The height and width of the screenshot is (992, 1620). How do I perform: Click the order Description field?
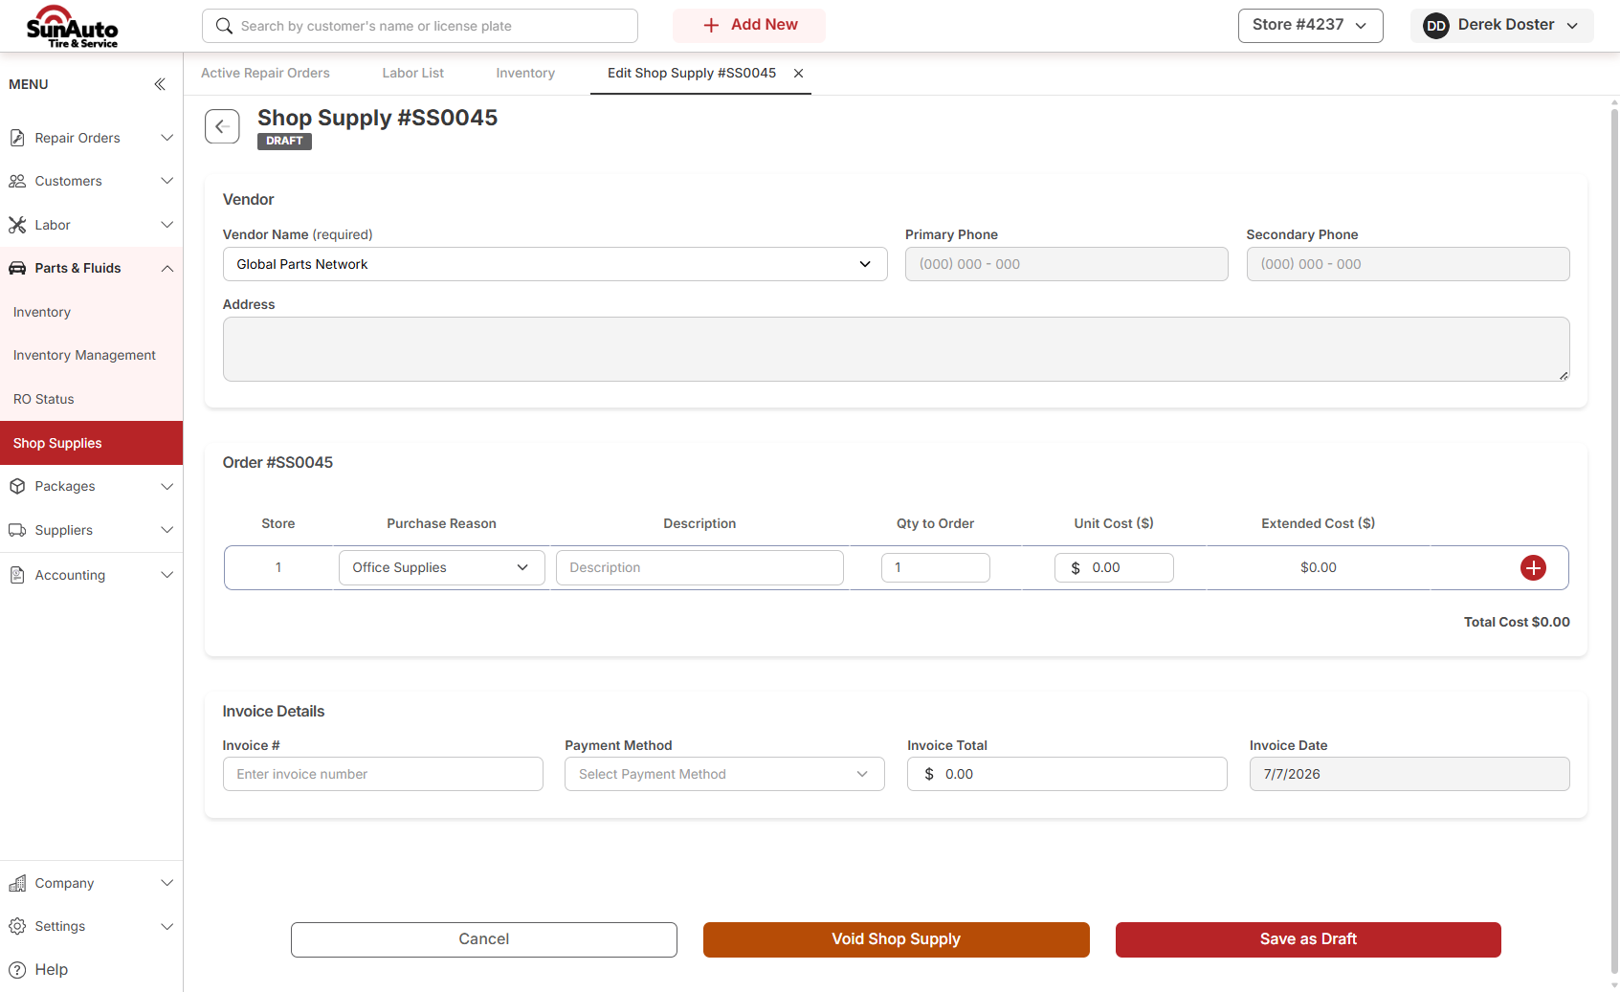click(699, 567)
